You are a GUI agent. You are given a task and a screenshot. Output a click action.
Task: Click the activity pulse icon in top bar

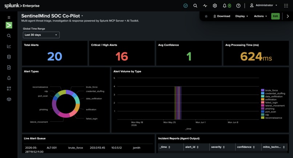click(x=205, y=5)
